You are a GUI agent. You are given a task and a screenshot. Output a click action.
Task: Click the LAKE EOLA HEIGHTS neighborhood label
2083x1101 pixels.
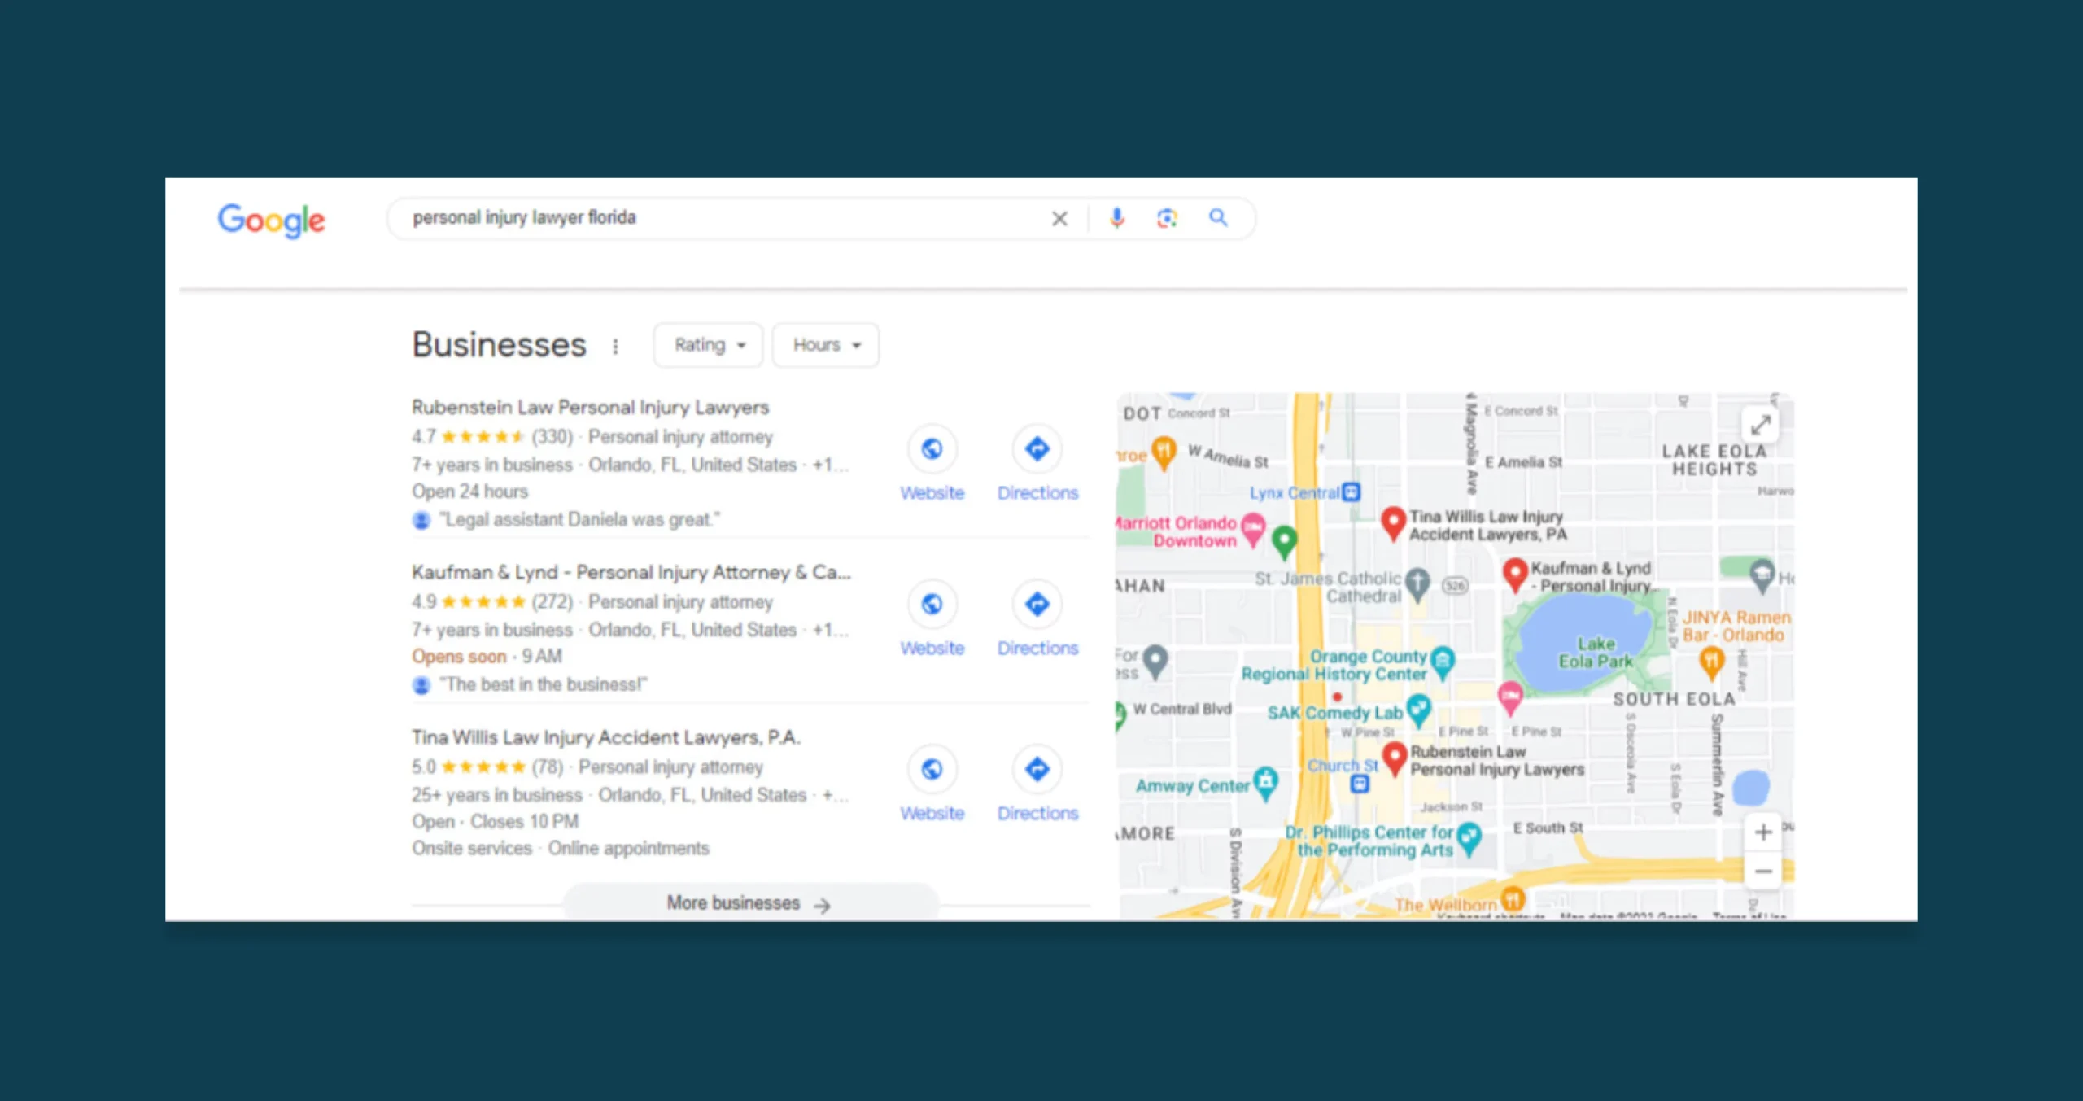[1714, 460]
